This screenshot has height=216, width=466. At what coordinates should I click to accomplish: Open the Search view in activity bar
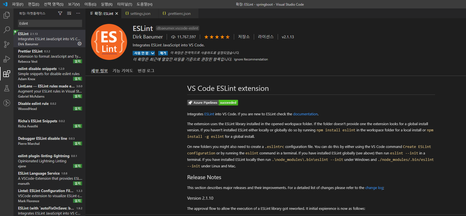[x=7, y=30]
